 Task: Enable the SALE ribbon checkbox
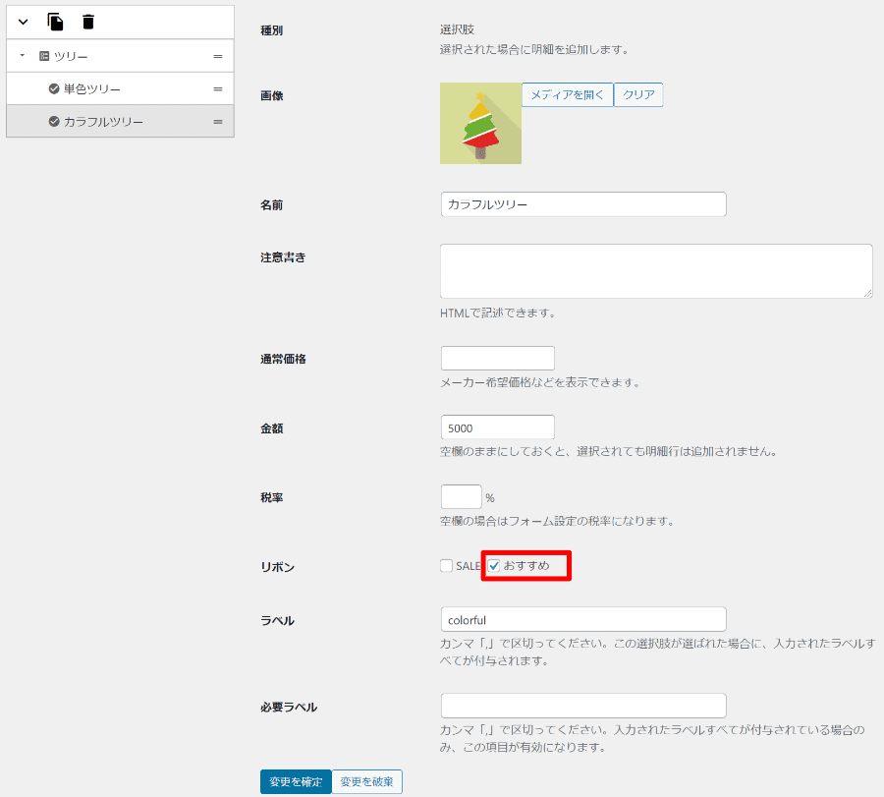tap(447, 566)
